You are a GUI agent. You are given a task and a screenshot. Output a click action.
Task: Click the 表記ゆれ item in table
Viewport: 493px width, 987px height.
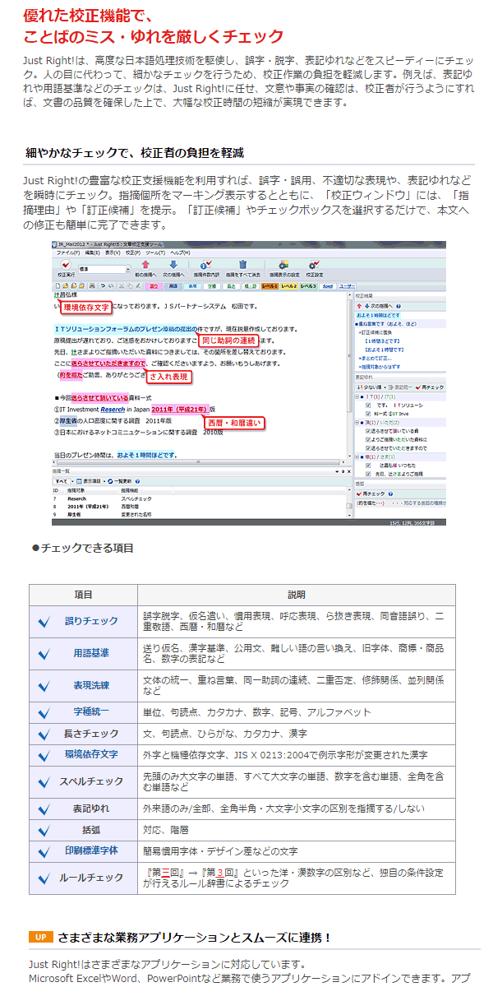(91, 809)
